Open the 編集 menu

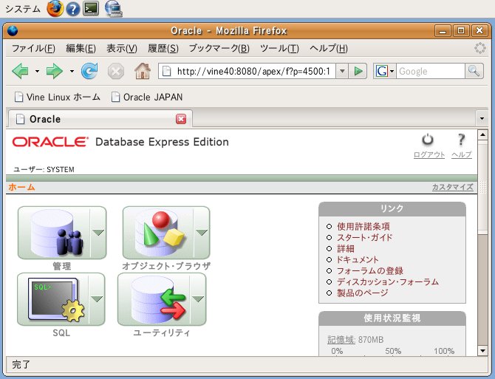(x=81, y=48)
